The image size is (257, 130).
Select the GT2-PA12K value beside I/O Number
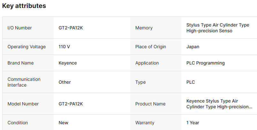click(71, 28)
